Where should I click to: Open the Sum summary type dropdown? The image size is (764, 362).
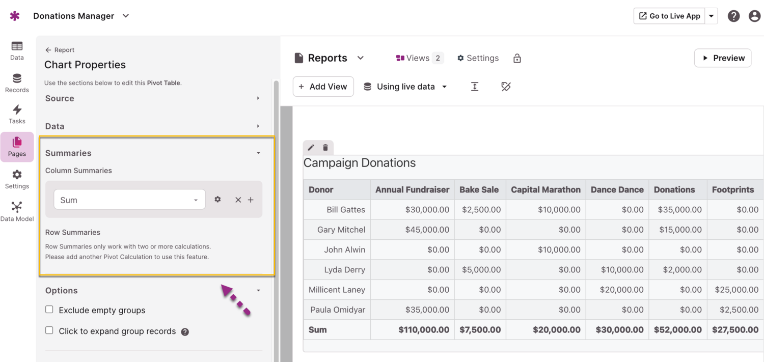tap(129, 200)
